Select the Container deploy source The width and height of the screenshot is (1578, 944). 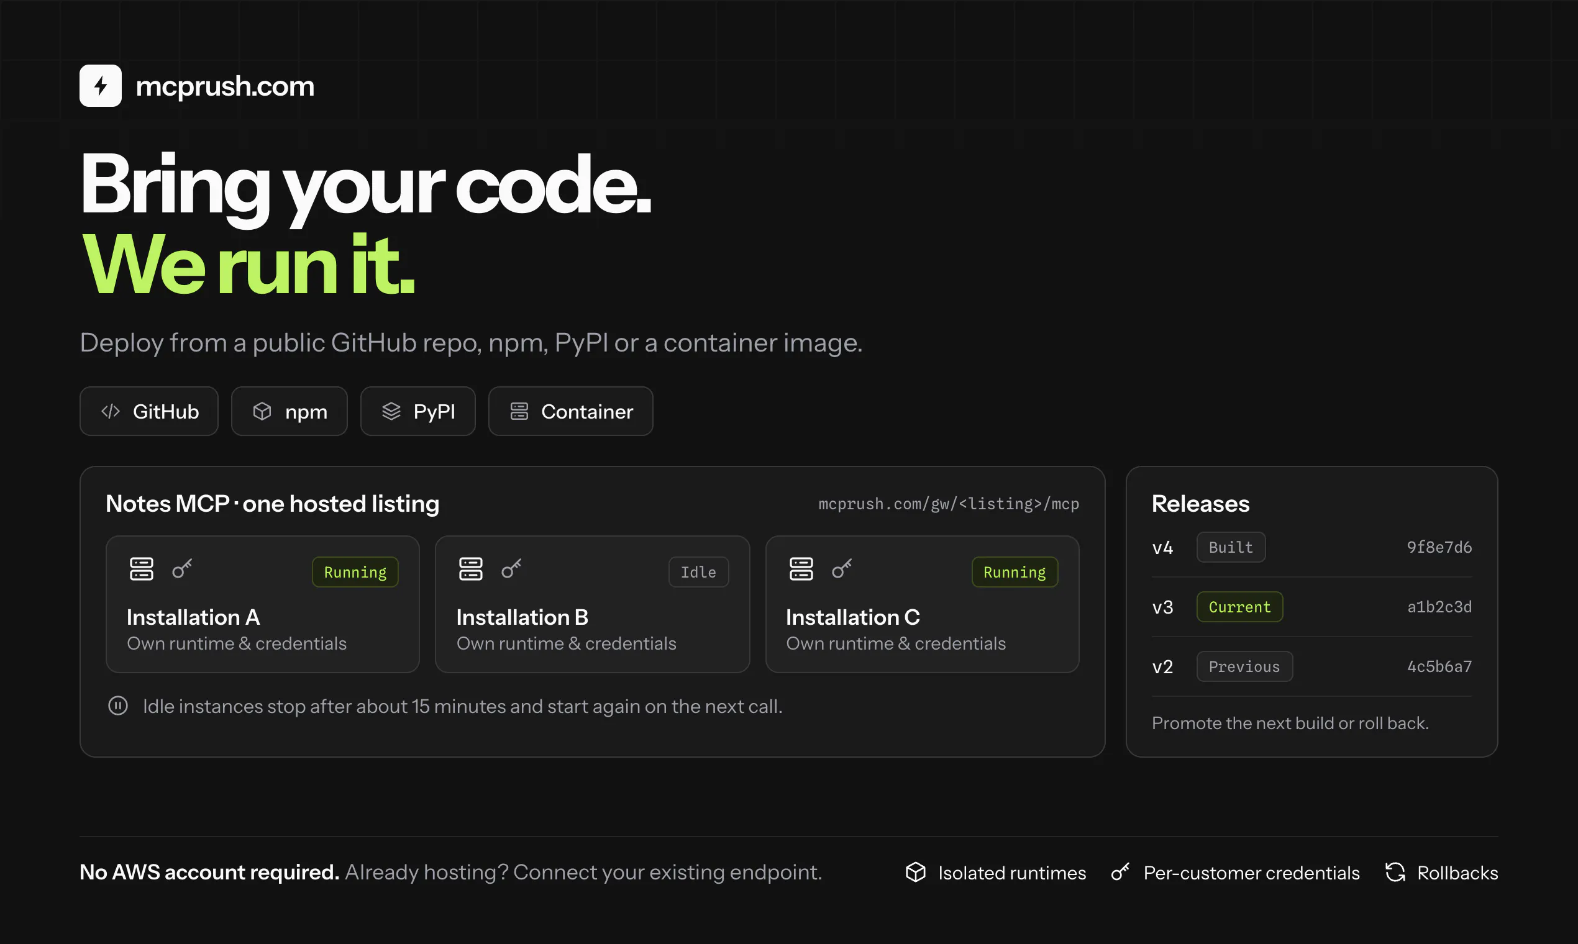point(571,412)
